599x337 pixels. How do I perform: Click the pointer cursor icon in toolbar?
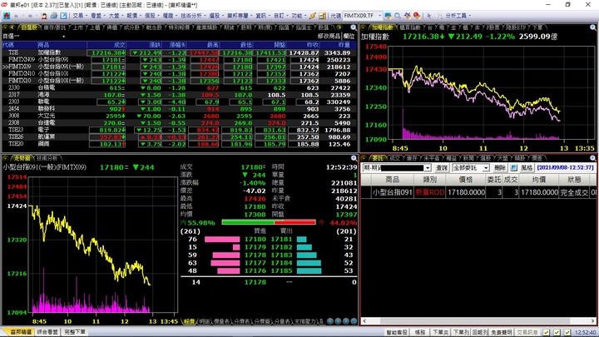(x=429, y=16)
